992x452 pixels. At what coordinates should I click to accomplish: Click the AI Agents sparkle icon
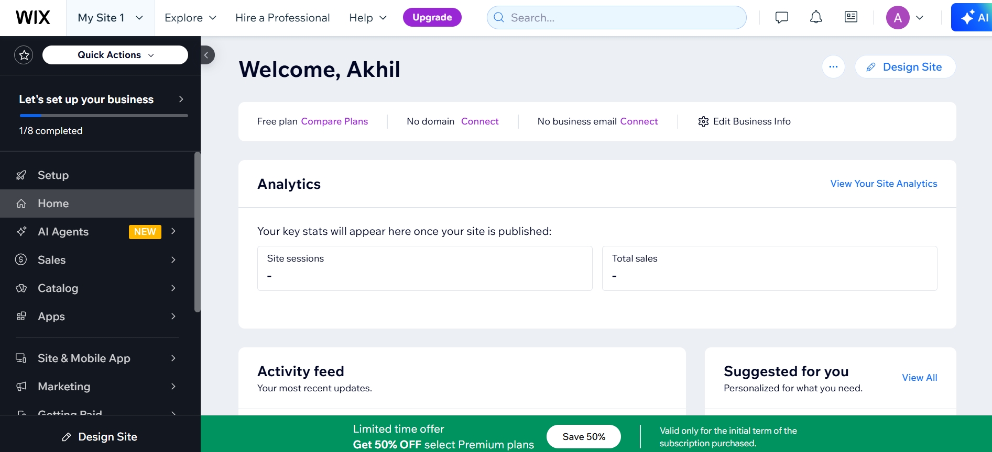(x=21, y=231)
